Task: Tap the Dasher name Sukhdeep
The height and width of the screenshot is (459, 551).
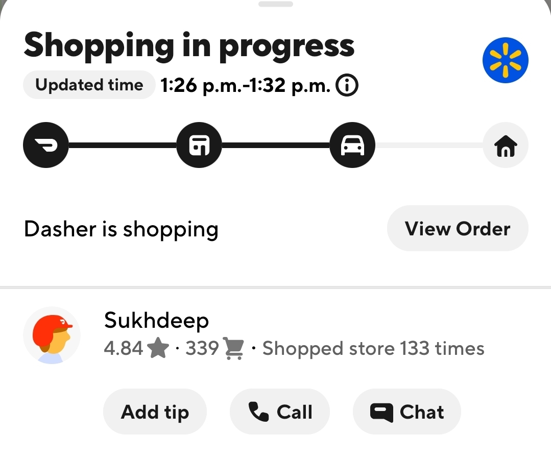Action: (156, 321)
